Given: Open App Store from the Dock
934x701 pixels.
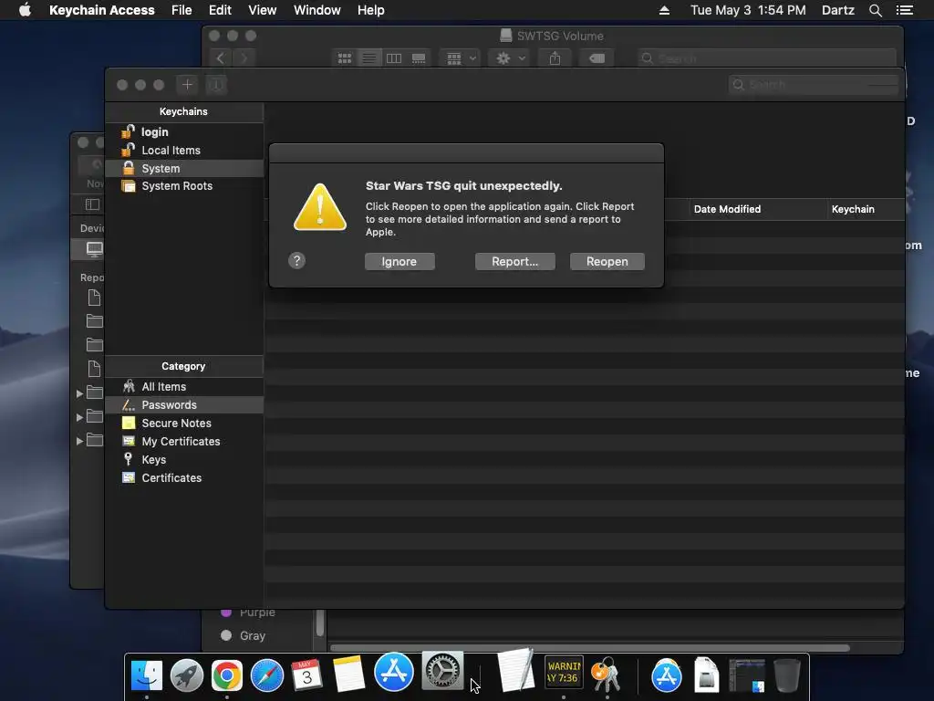Looking at the screenshot, I should (x=394, y=672).
